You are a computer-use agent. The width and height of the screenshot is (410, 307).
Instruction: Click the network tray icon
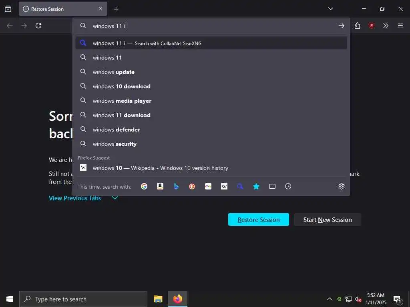pyautogui.click(x=349, y=299)
